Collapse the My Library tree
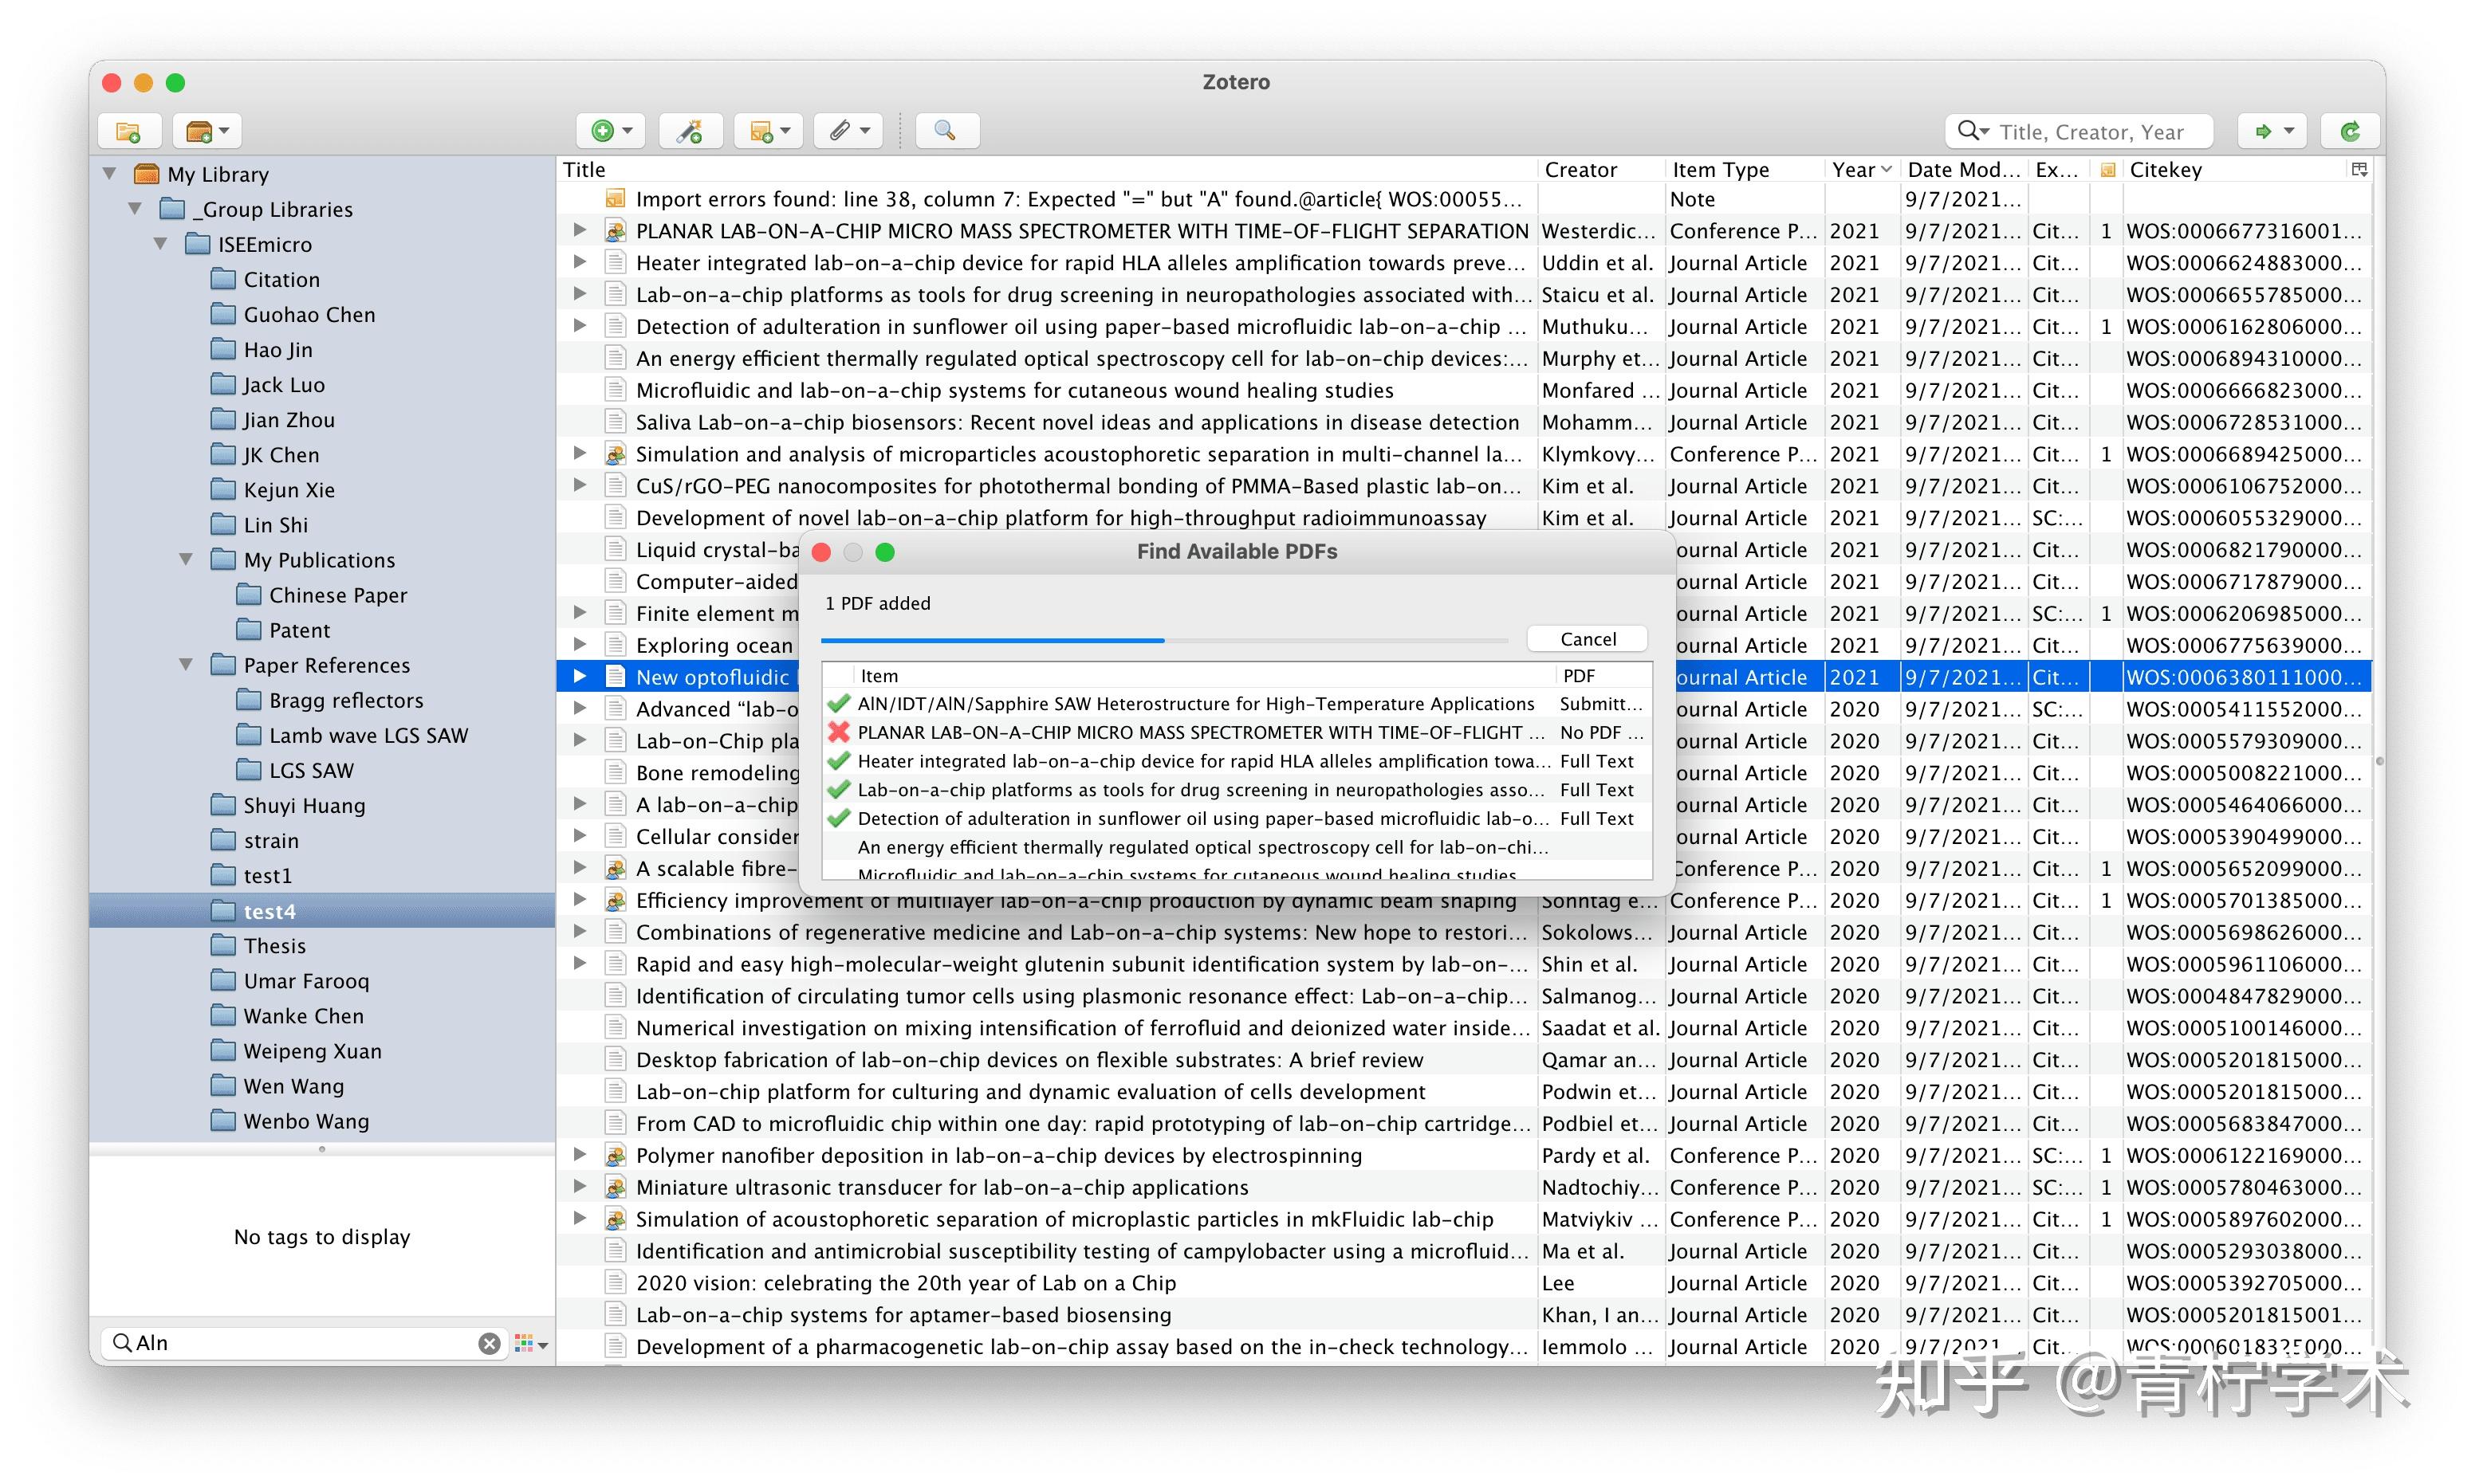Image resolution: width=2475 pixels, height=1484 pixels. point(110,174)
